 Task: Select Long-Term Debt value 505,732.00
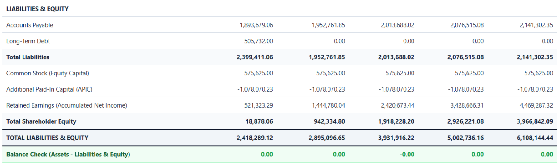point(259,41)
